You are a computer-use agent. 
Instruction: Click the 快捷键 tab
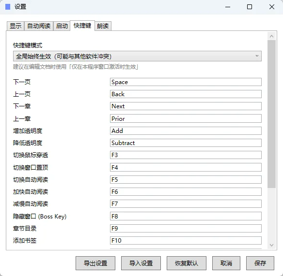(82, 26)
